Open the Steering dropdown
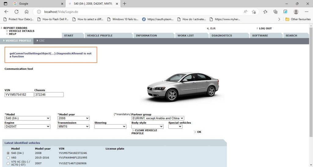The height and width of the screenshot is (167, 313). point(110,126)
